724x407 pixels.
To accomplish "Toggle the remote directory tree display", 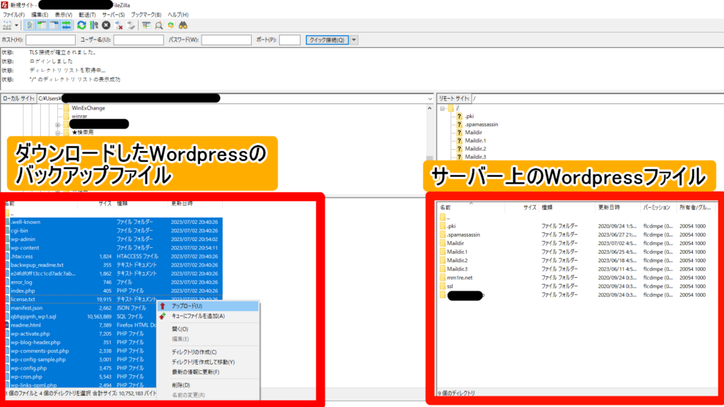I will coord(54,25).
